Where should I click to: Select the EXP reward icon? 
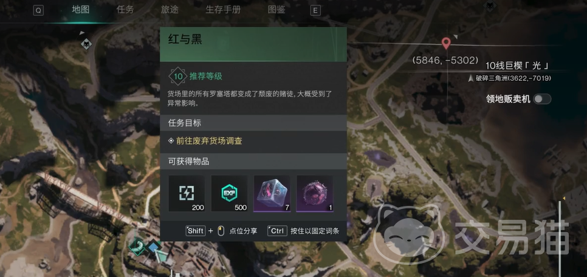pos(229,194)
